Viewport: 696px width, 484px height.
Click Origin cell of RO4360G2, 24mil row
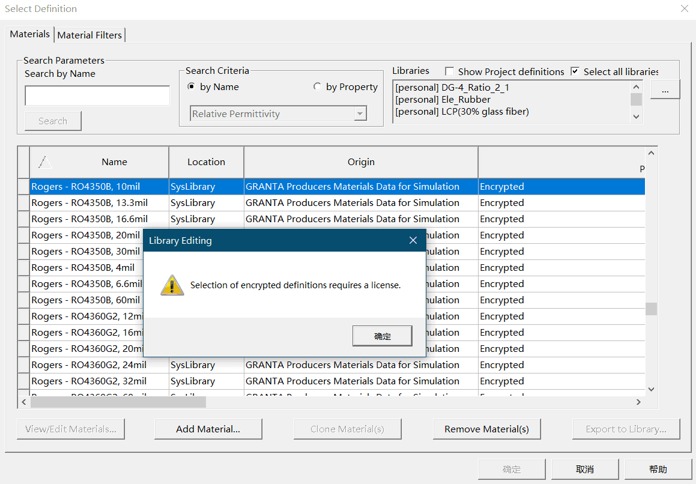[x=361, y=365]
